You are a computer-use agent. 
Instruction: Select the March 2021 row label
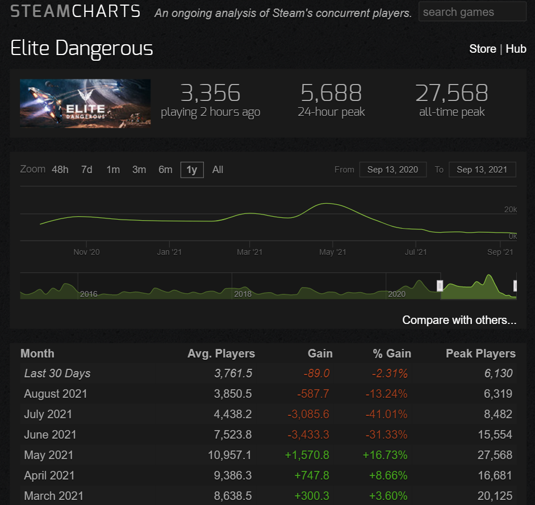point(53,496)
